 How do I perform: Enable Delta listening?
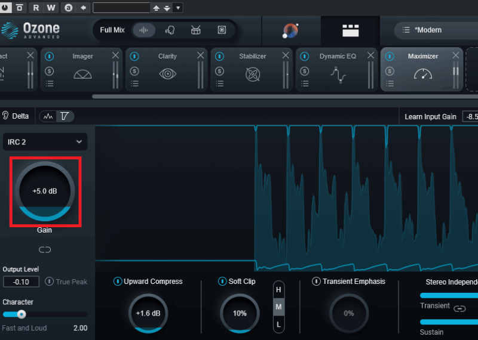tap(16, 116)
